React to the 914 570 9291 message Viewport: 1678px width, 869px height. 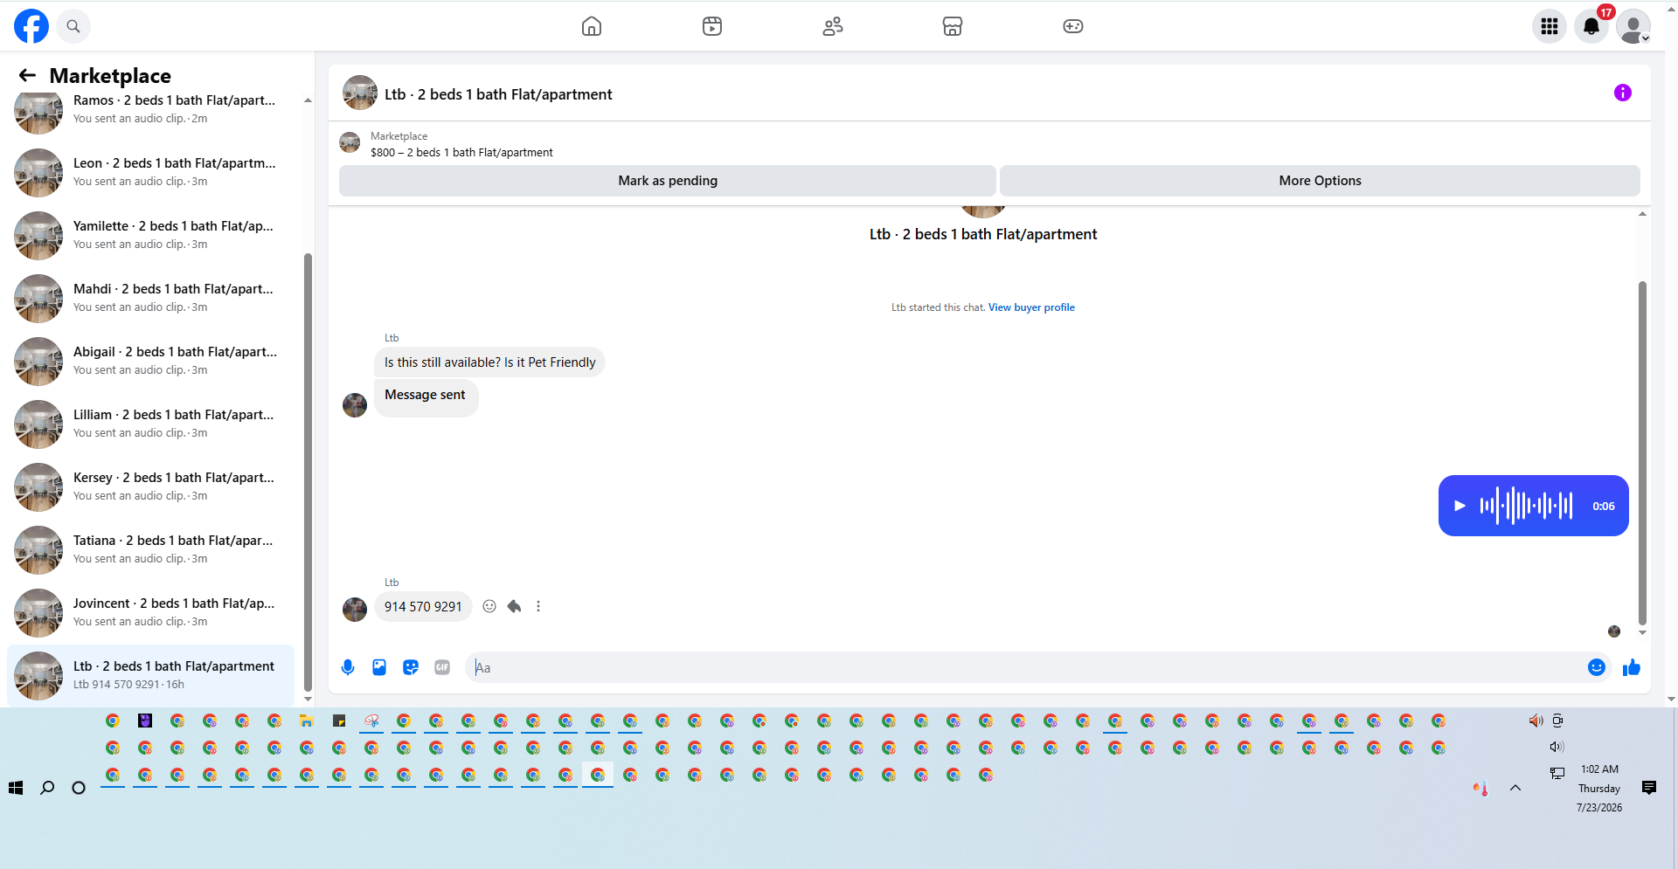489,606
